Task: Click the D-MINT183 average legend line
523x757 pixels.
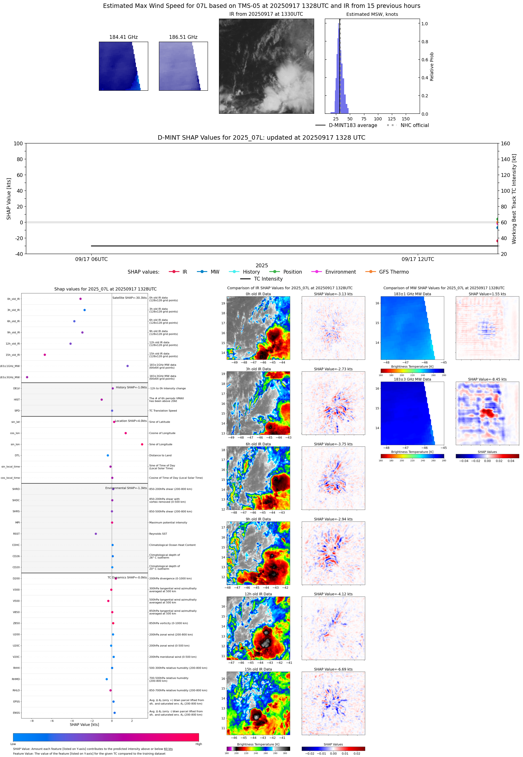Action: click(x=320, y=125)
